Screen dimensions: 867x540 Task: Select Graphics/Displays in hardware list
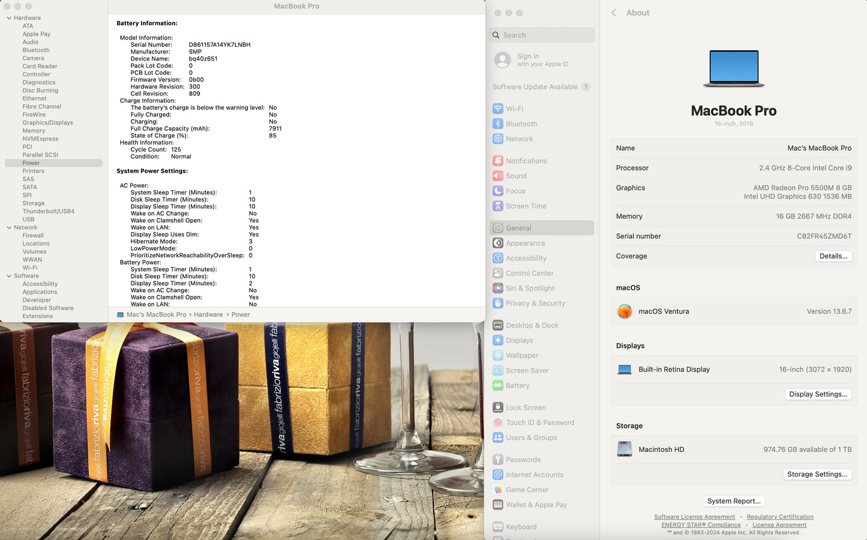pos(47,122)
